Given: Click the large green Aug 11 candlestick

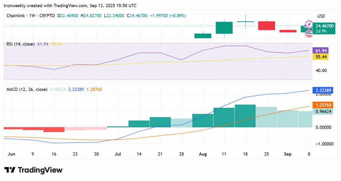Looking at the screenshot, I should (224, 28).
